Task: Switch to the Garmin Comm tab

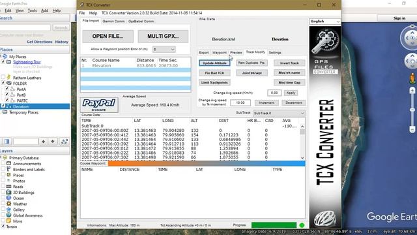Action: pyautogui.click(x=113, y=21)
